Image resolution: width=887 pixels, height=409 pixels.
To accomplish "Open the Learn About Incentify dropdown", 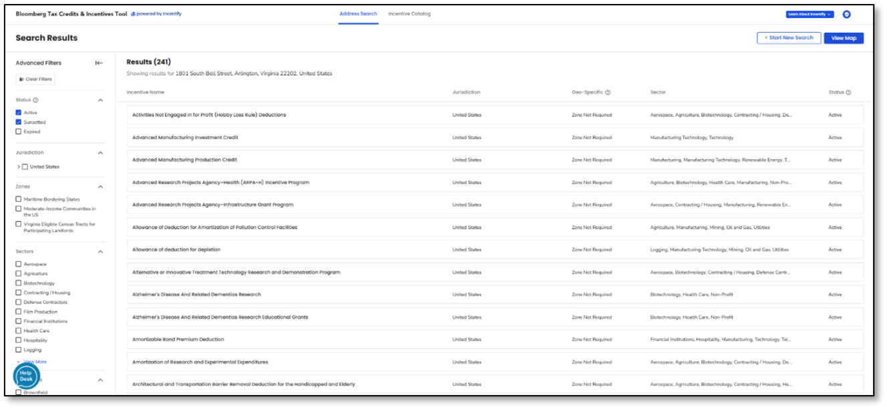I will 810,14.
